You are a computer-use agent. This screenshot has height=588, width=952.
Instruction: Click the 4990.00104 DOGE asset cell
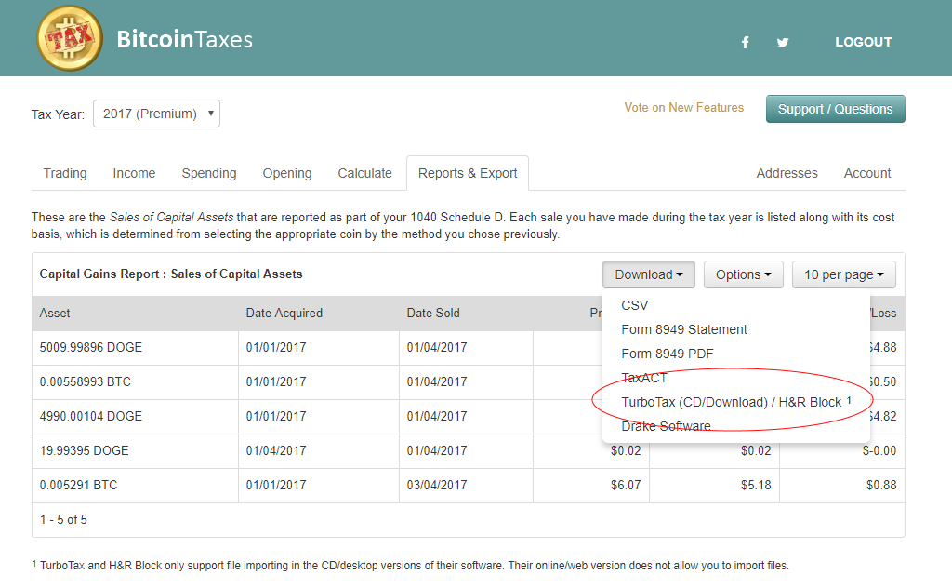point(136,416)
